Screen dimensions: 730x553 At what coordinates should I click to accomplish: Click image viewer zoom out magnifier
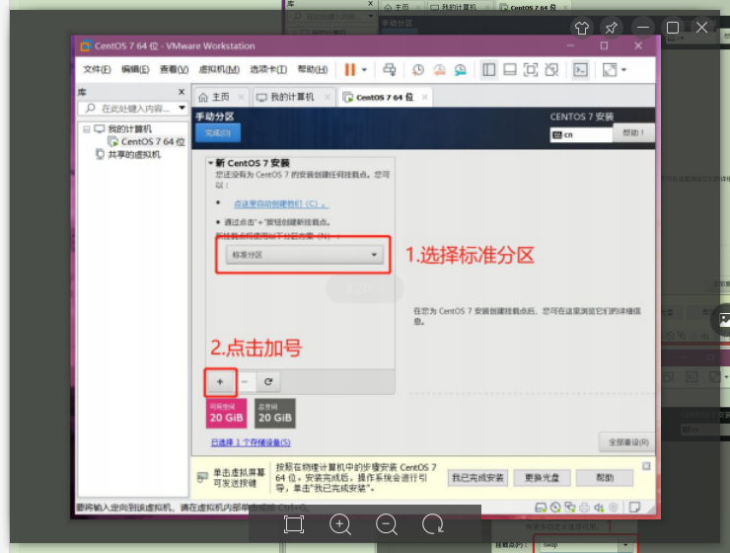click(x=387, y=525)
